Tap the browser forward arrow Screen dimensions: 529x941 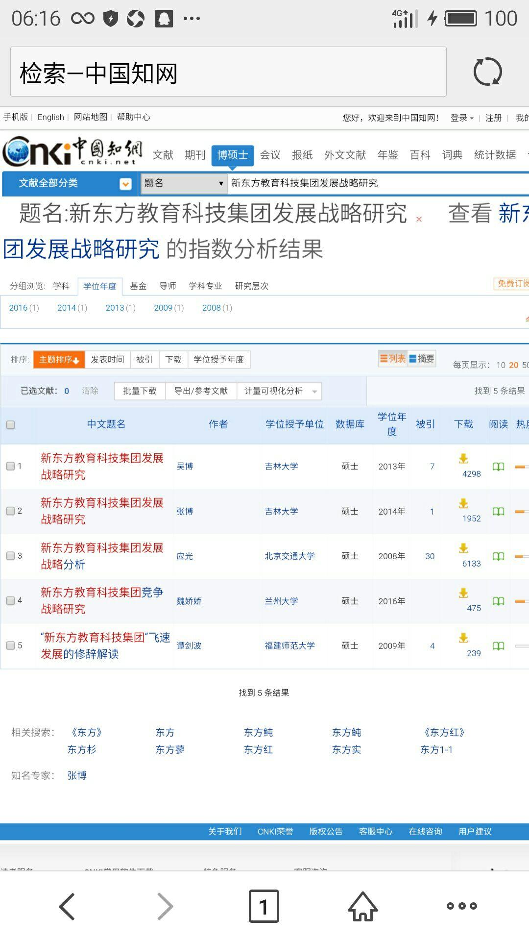point(165,906)
